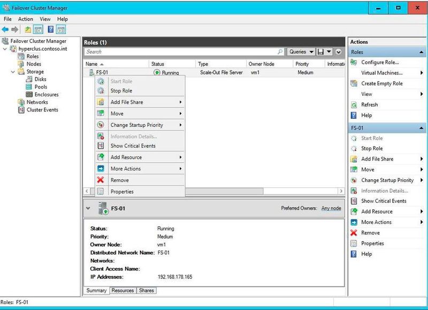Click the red Remove icon in Actions pane
428x310 pixels.
[354, 232]
